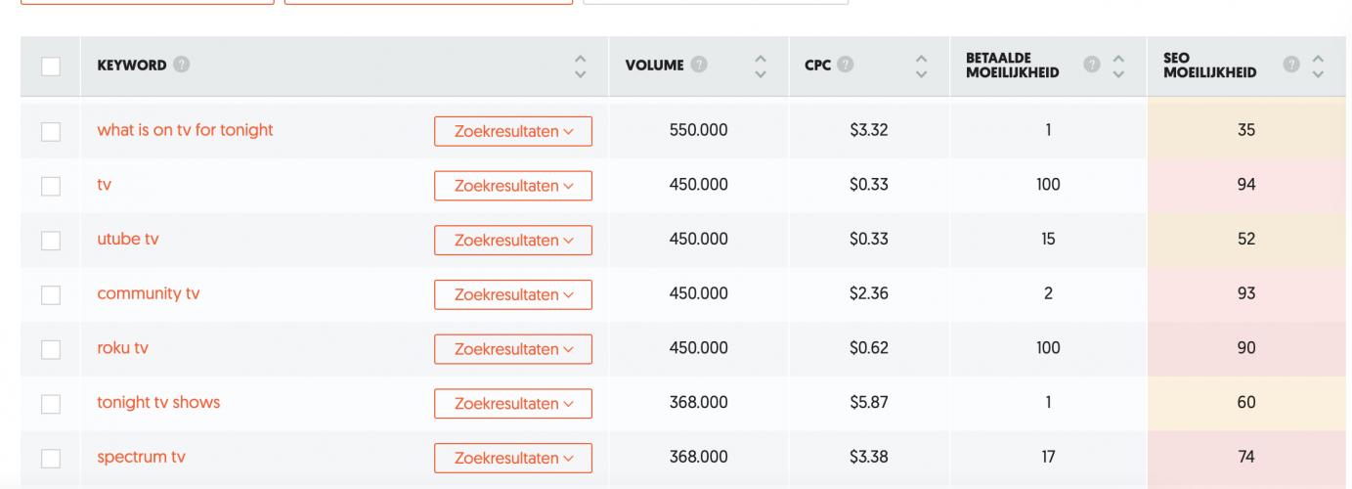
Task: Click the help icon beside CPC header
Action: click(846, 67)
